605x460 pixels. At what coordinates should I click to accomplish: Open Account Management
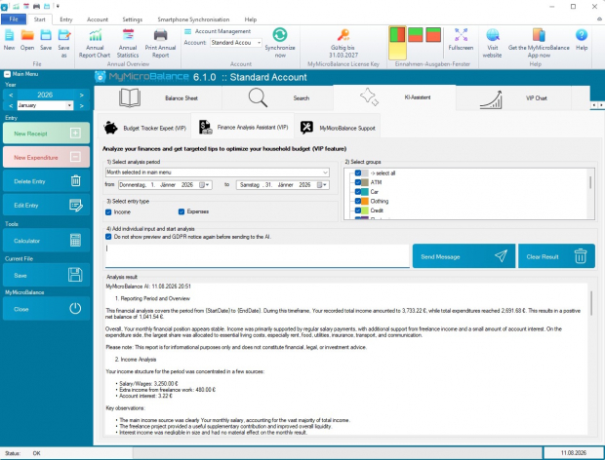[x=218, y=31]
